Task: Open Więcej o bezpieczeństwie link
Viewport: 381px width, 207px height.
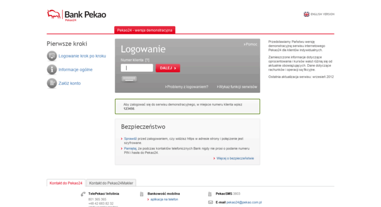Action: [x=235, y=158]
